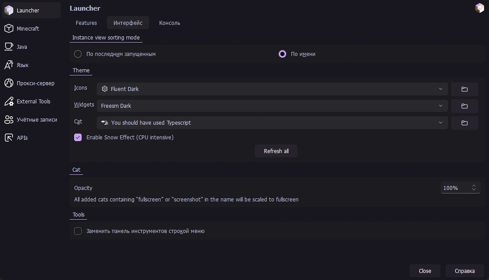
Task: Open the Учётные записи accounts icon
Action: click(x=8, y=119)
